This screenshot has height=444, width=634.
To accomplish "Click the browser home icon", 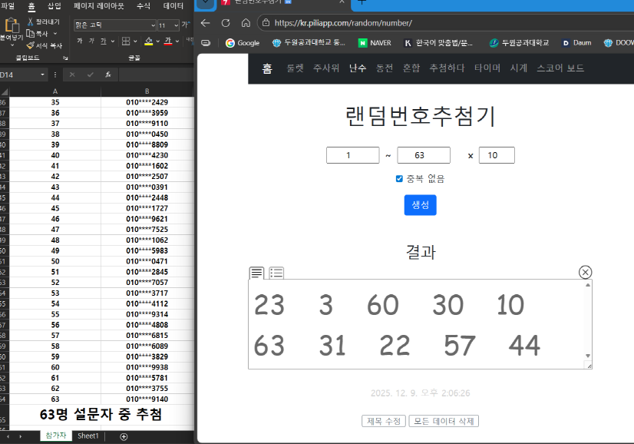I will click(x=245, y=23).
